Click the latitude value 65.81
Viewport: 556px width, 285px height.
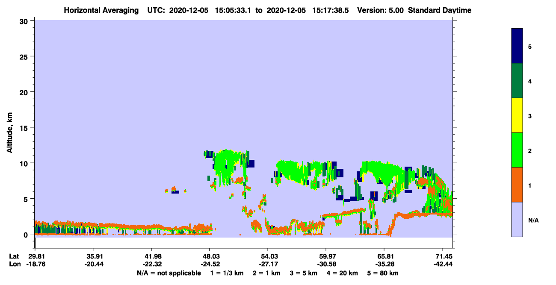pos(384,256)
